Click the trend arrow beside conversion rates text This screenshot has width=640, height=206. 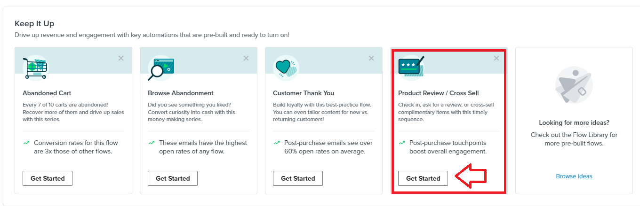[x=26, y=142]
